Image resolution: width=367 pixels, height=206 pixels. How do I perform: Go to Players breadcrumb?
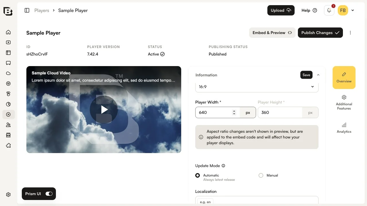[x=42, y=10]
